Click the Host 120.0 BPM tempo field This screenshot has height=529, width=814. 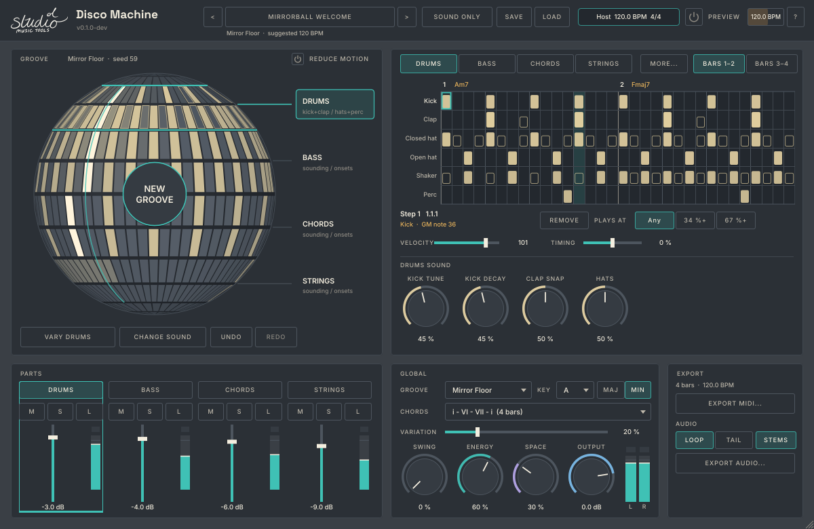629,17
